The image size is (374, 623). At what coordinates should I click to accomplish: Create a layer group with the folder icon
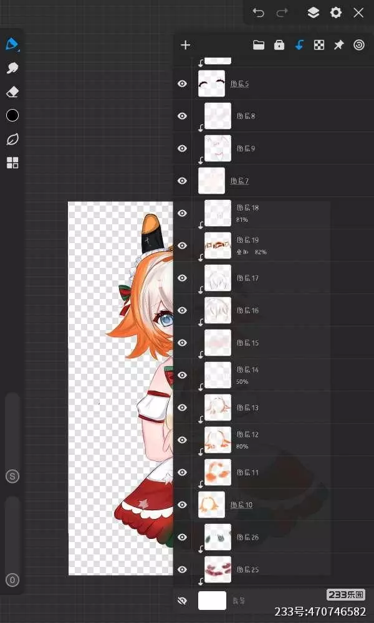click(259, 45)
